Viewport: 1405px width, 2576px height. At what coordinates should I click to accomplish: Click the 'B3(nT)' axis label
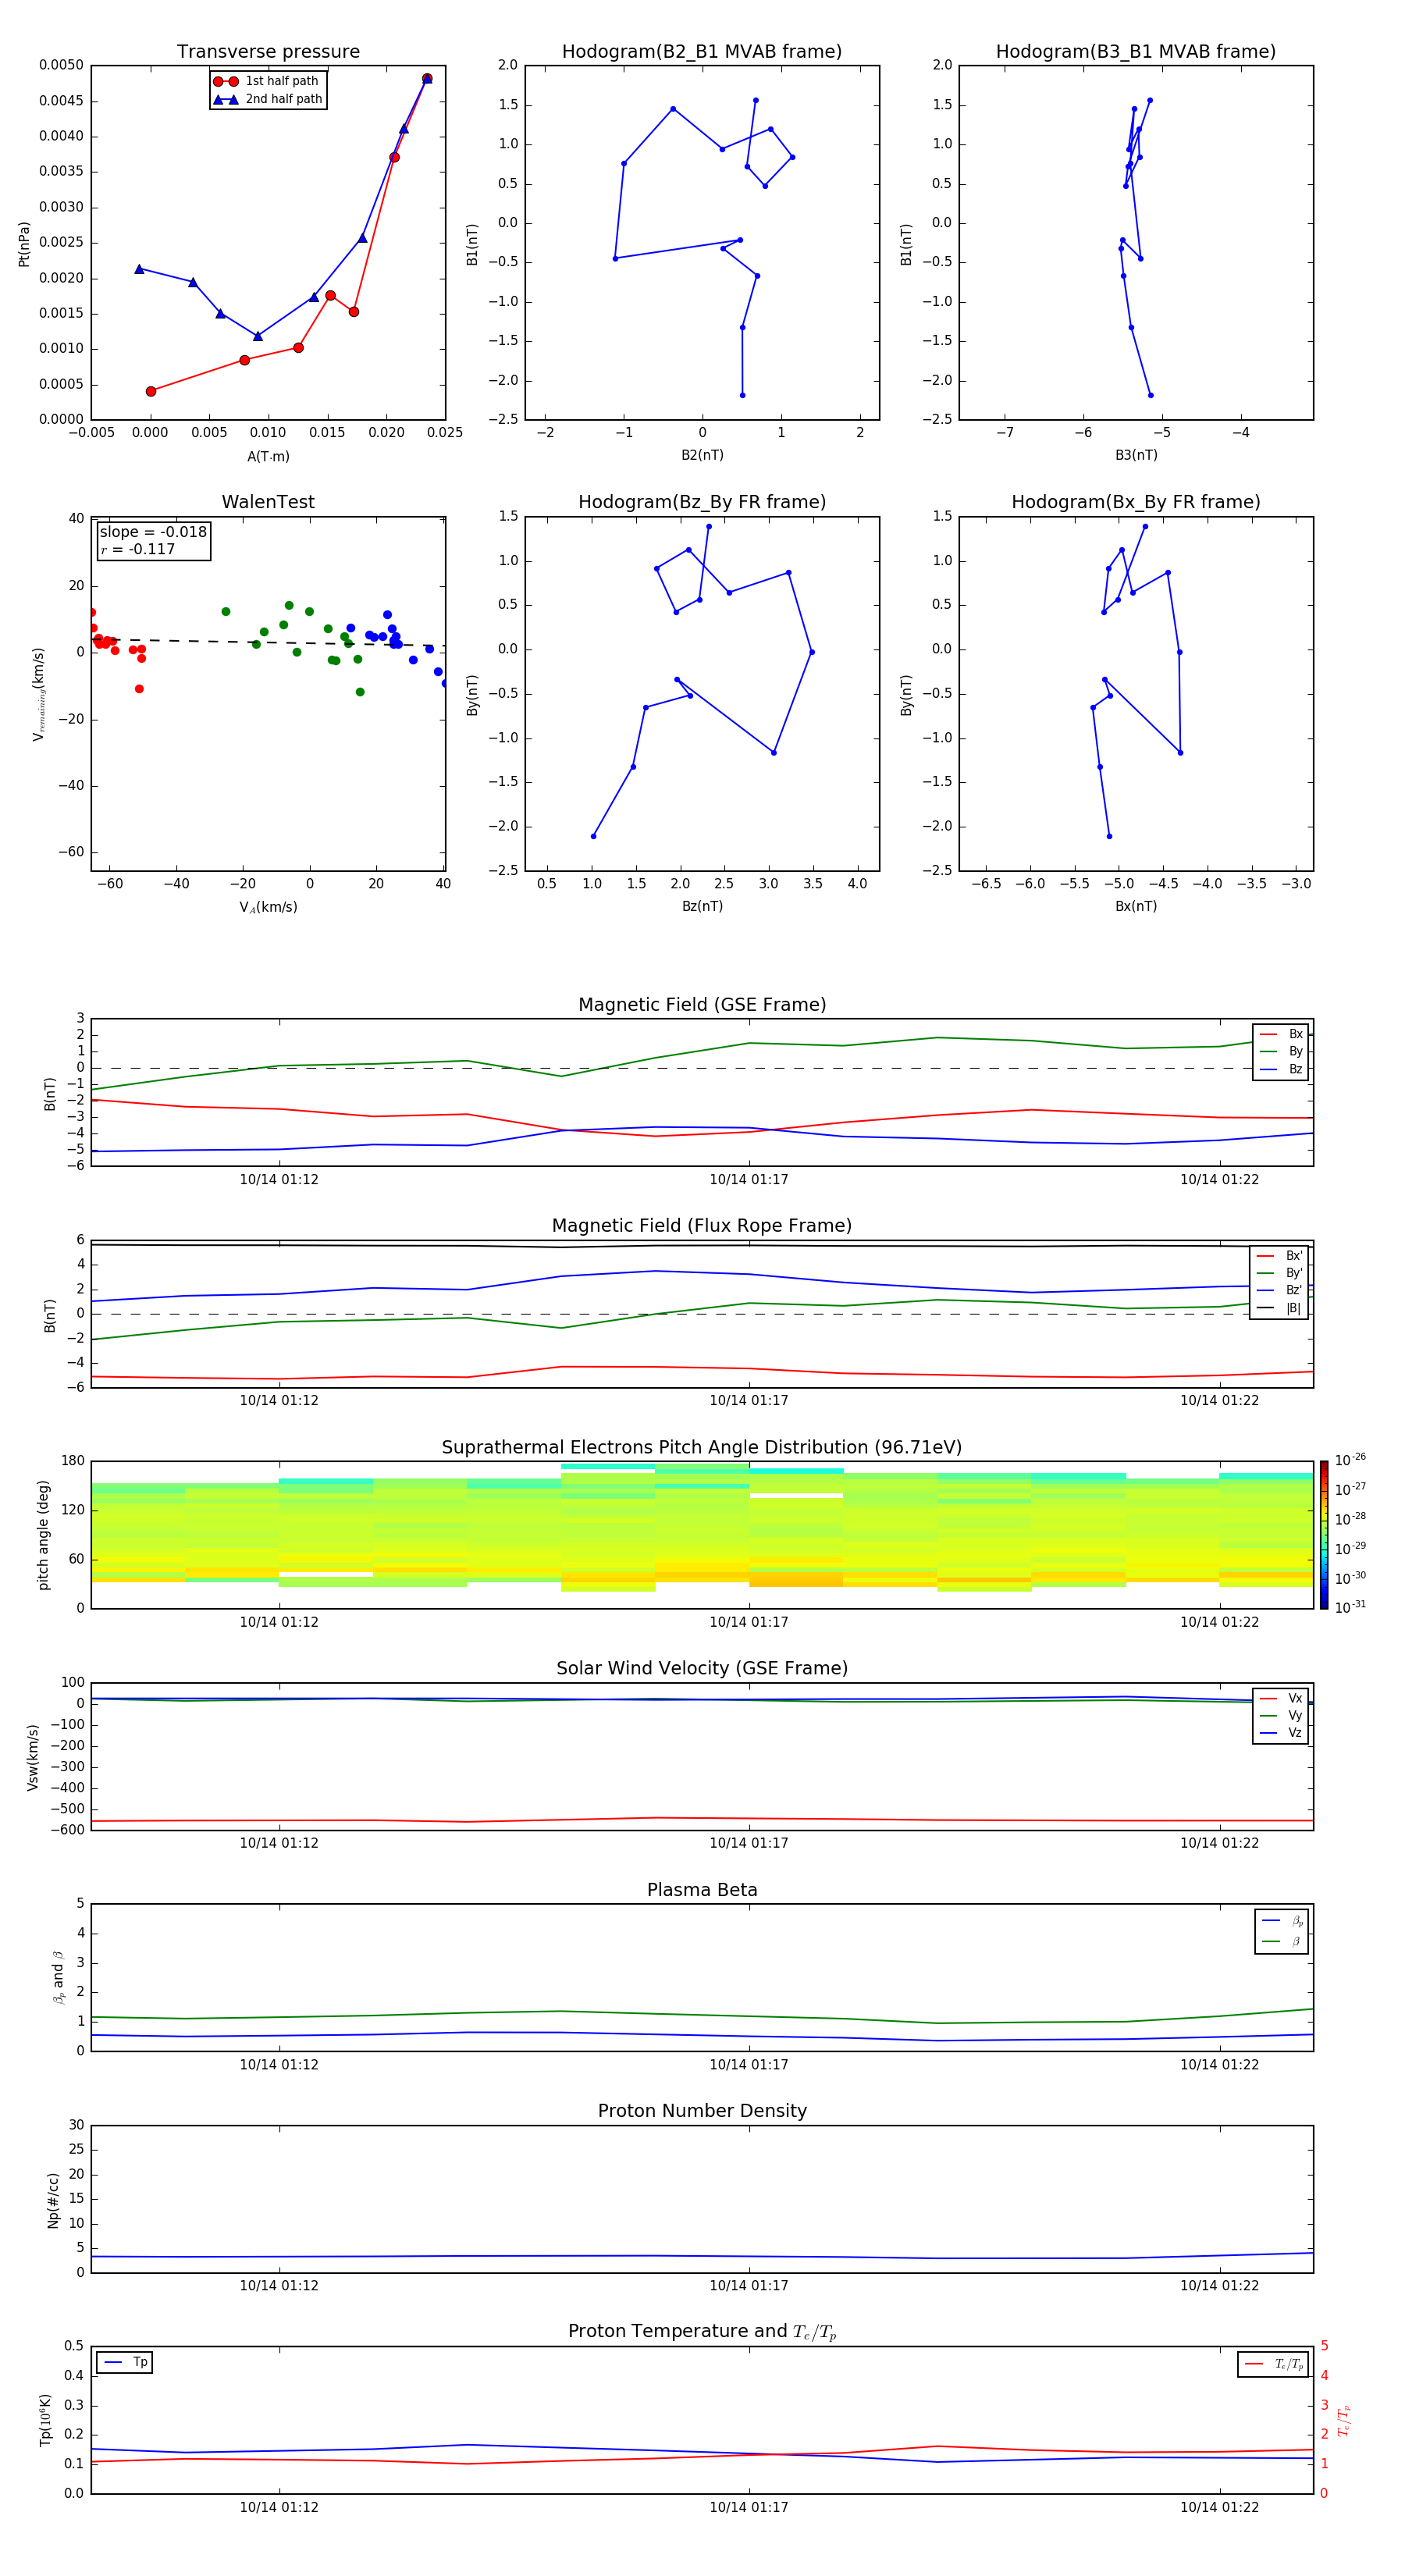[x=1136, y=455]
